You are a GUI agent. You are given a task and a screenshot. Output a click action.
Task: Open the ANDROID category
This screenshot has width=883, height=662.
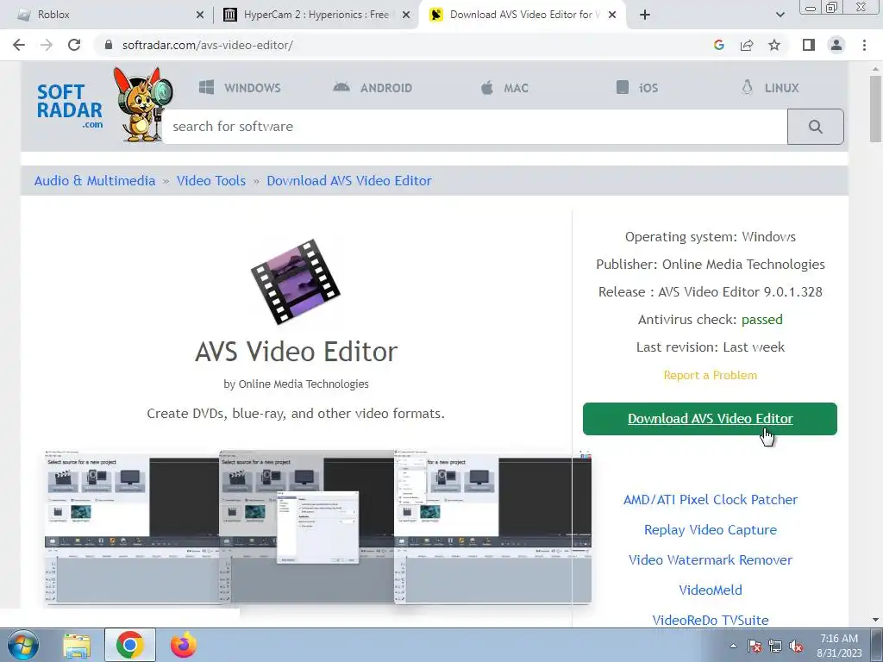coord(373,88)
